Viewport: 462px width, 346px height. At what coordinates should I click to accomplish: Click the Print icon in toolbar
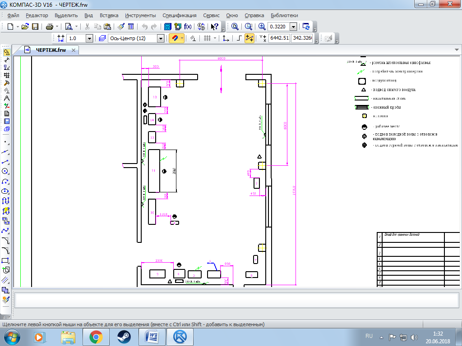[x=50, y=27]
